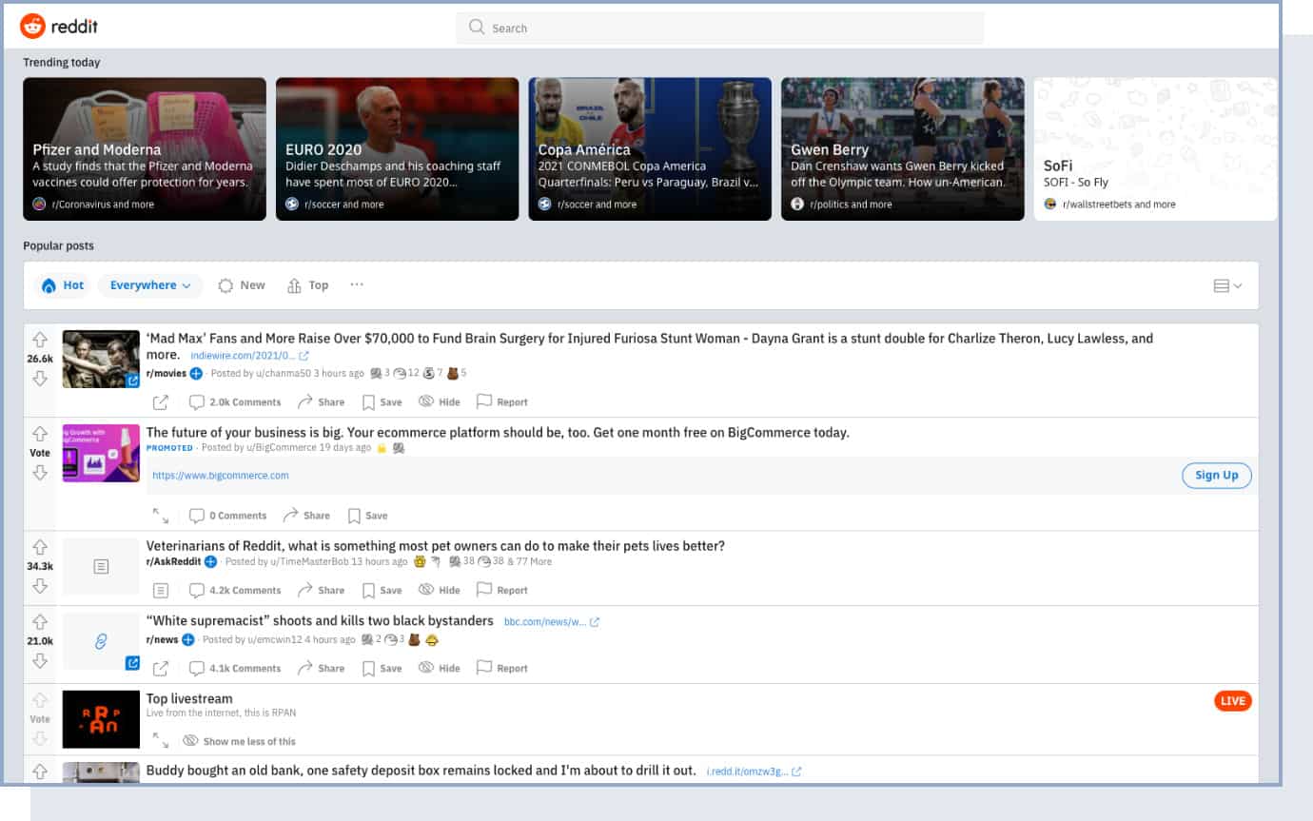This screenshot has width=1313, height=821.
Task: Open the bigcommerce.com URL link
Action: pos(221,476)
